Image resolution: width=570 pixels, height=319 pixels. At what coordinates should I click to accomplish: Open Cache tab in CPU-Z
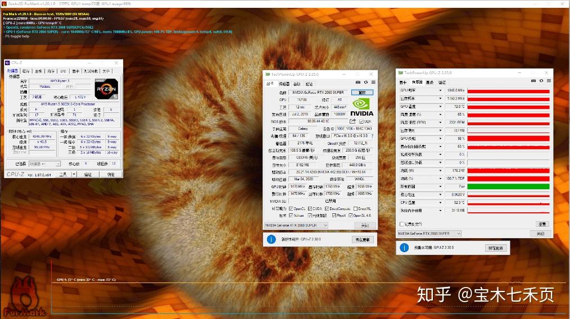click(26, 71)
